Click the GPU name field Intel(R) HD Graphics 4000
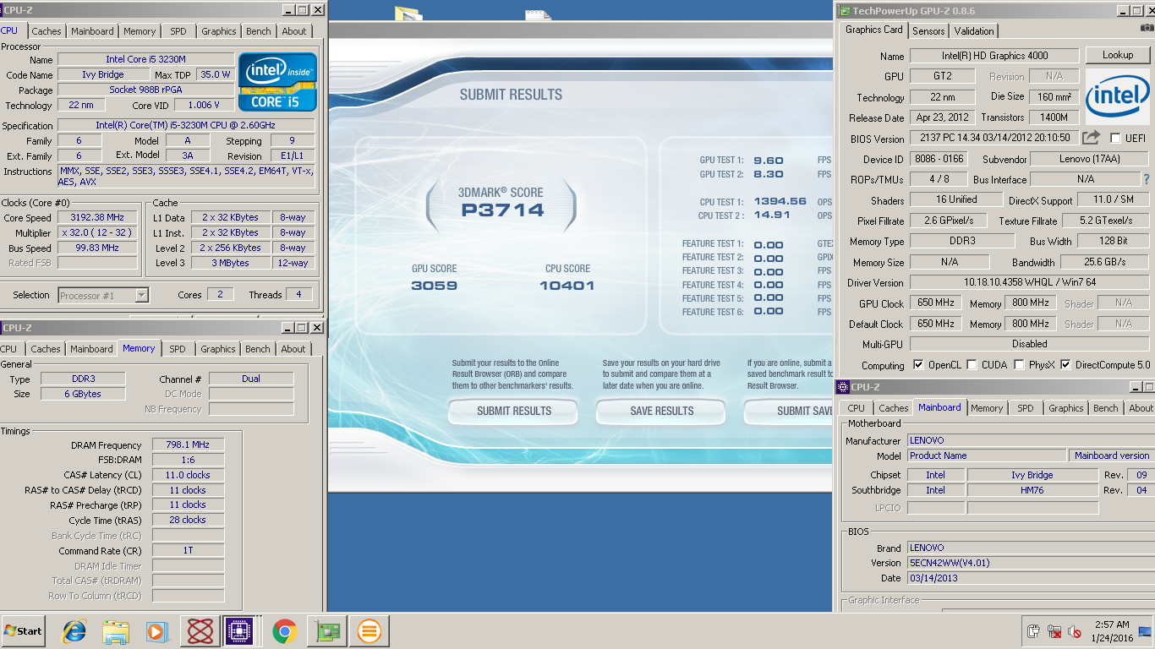Viewport: 1155px width, 649px height. point(994,56)
